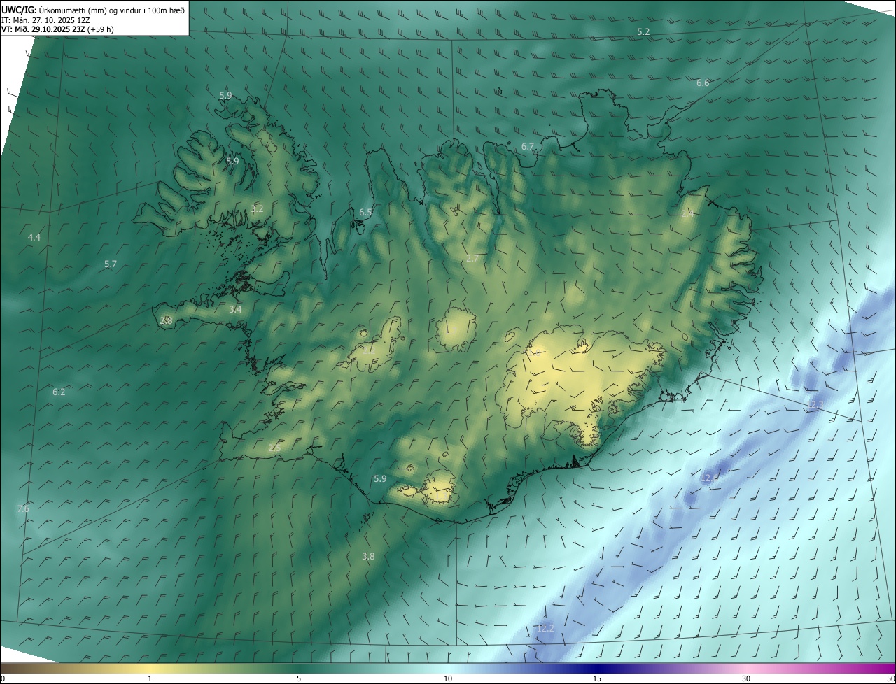Click the 3.4 value label
896x684 pixels.
point(235,309)
